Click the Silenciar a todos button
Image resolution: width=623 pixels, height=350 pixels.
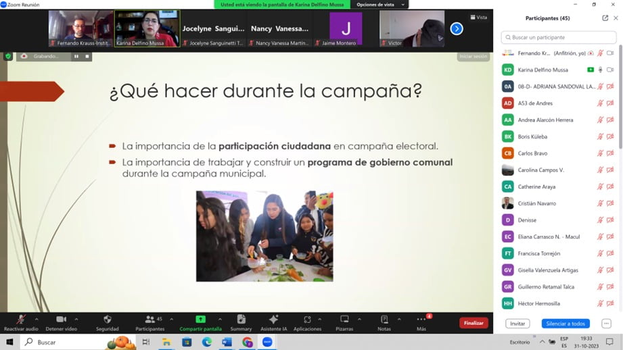click(x=566, y=324)
